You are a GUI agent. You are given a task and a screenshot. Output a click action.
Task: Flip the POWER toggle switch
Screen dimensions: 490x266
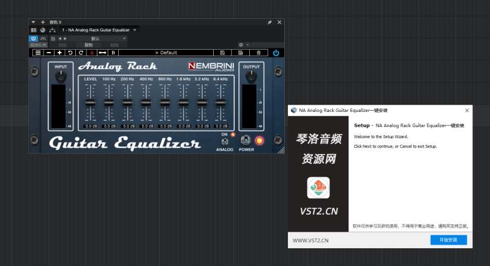246,140
